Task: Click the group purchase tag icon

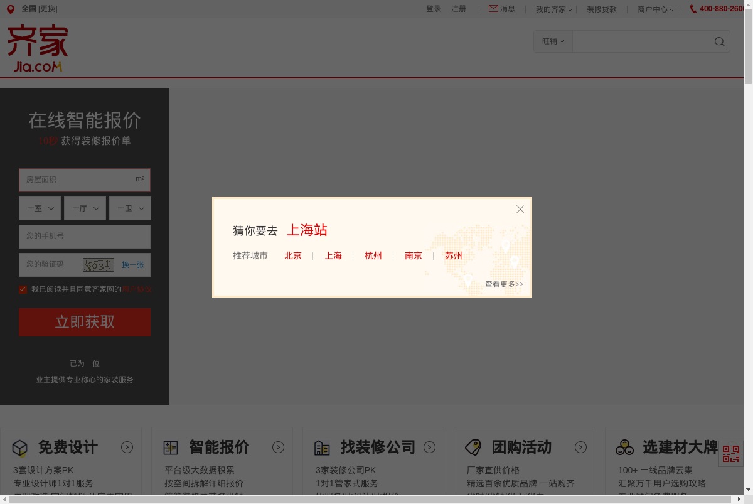Action: 473,448
